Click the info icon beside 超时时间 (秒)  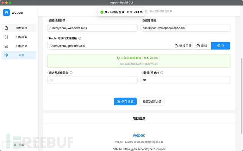tap(162, 73)
